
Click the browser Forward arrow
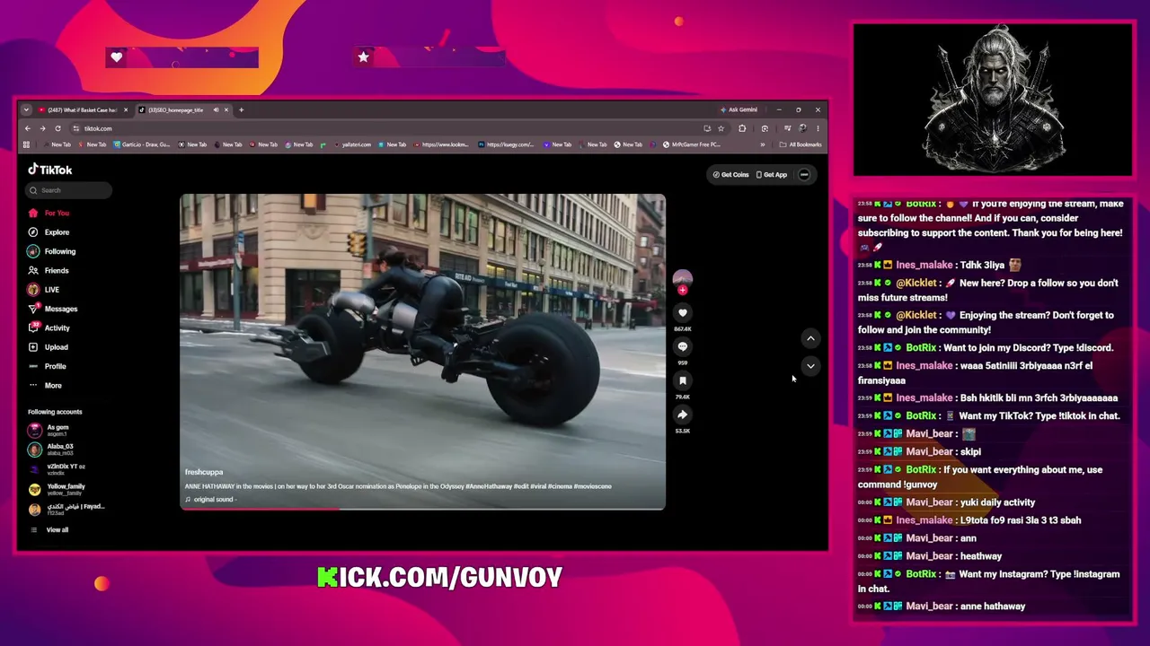coord(42,129)
